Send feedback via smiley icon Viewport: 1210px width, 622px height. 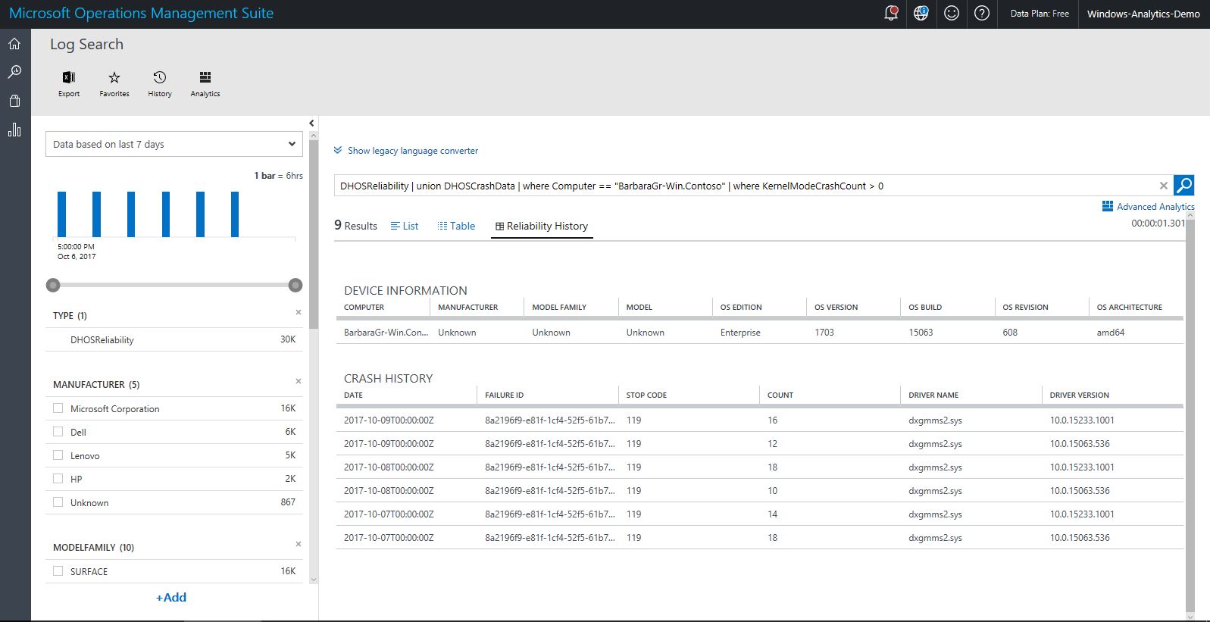[x=952, y=13]
